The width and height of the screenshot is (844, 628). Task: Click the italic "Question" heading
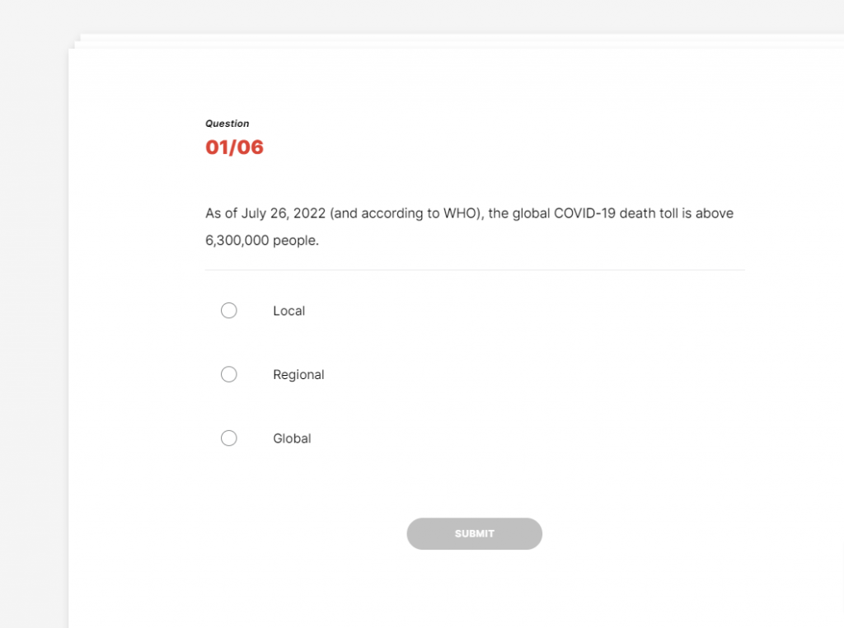click(227, 124)
